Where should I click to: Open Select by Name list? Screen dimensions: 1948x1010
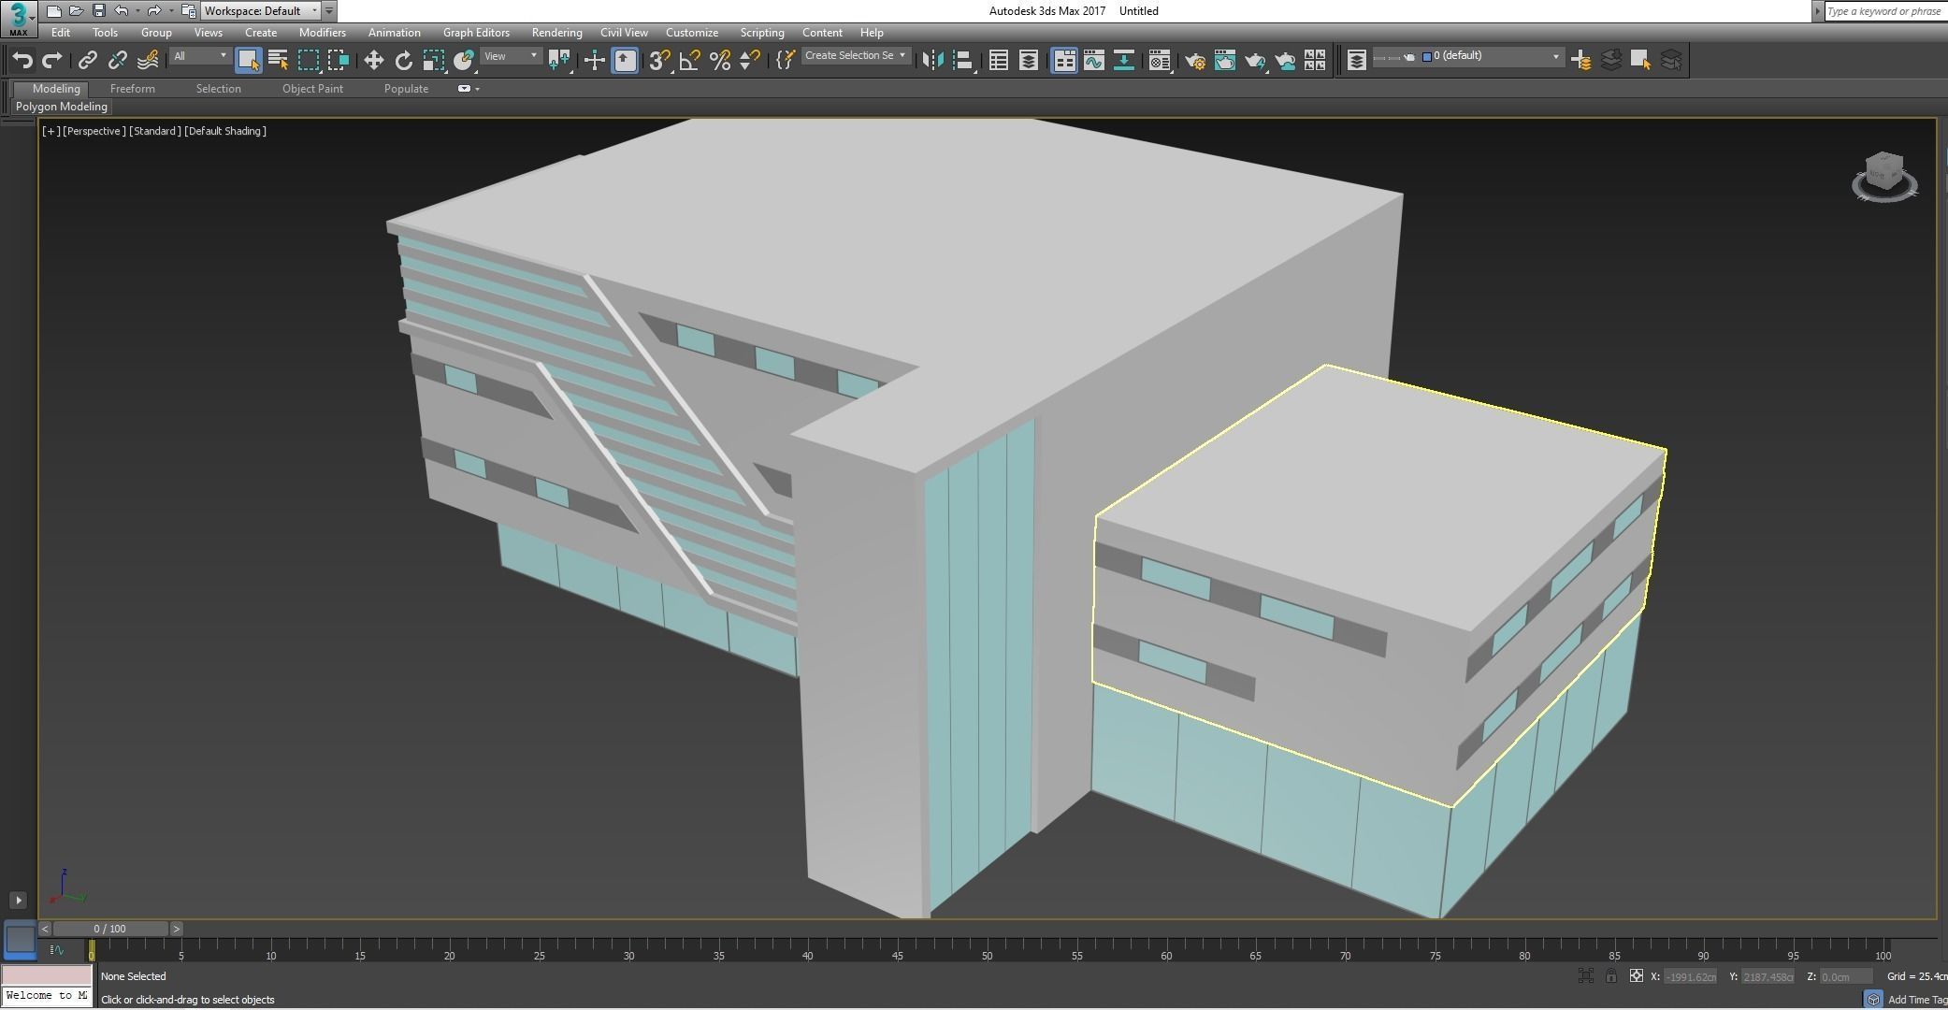coord(278,60)
